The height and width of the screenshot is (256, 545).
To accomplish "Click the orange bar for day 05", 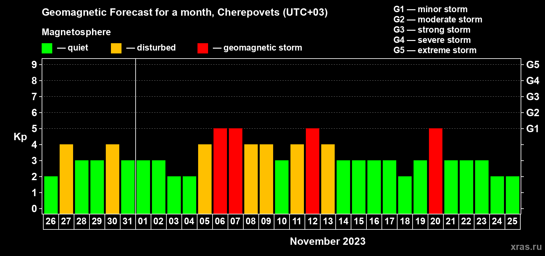I will pyautogui.click(x=205, y=179).
